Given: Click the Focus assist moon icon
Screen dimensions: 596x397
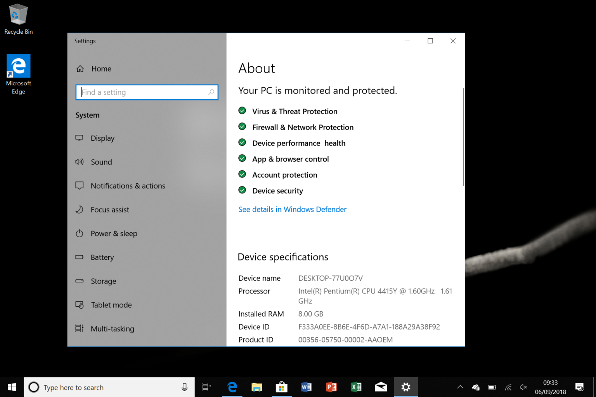Looking at the screenshot, I should 80,210.
